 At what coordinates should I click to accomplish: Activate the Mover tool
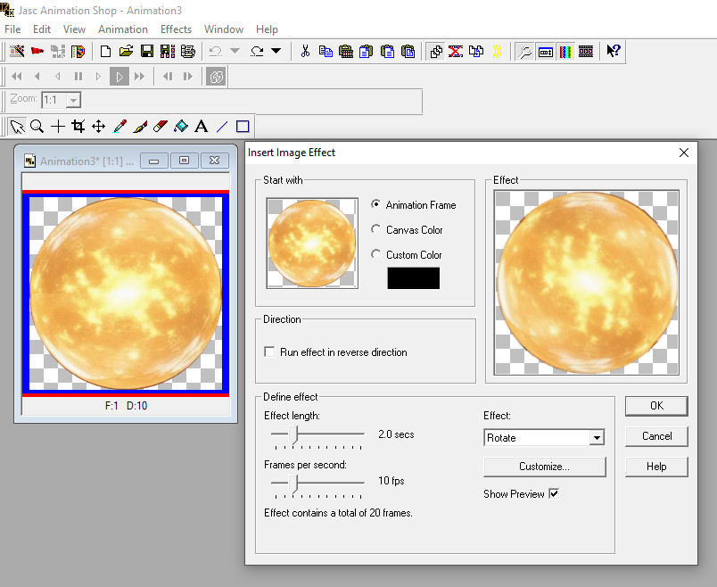click(99, 127)
